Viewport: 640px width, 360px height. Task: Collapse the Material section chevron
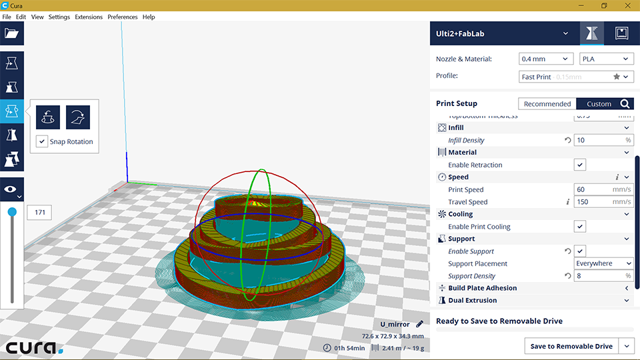[x=627, y=152]
